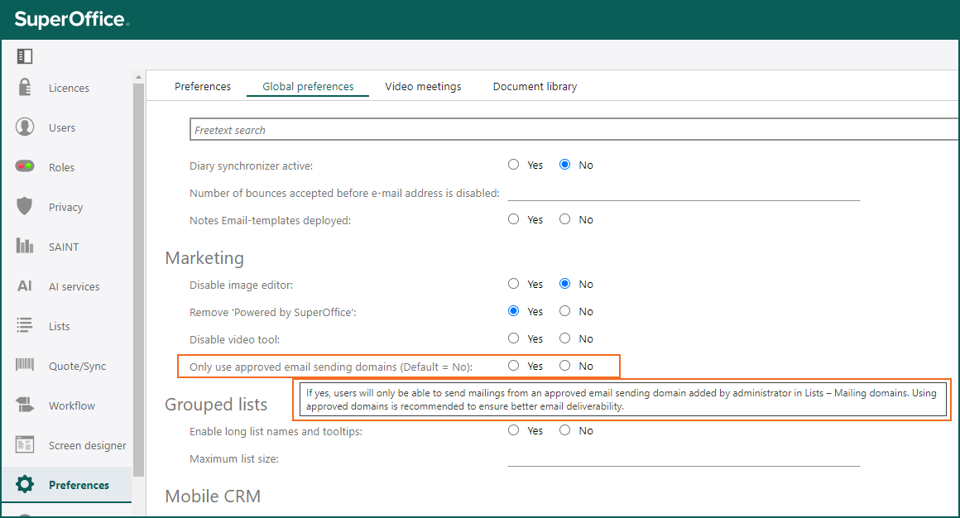
Task: Open the Workflow icon
Action: click(x=25, y=405)
